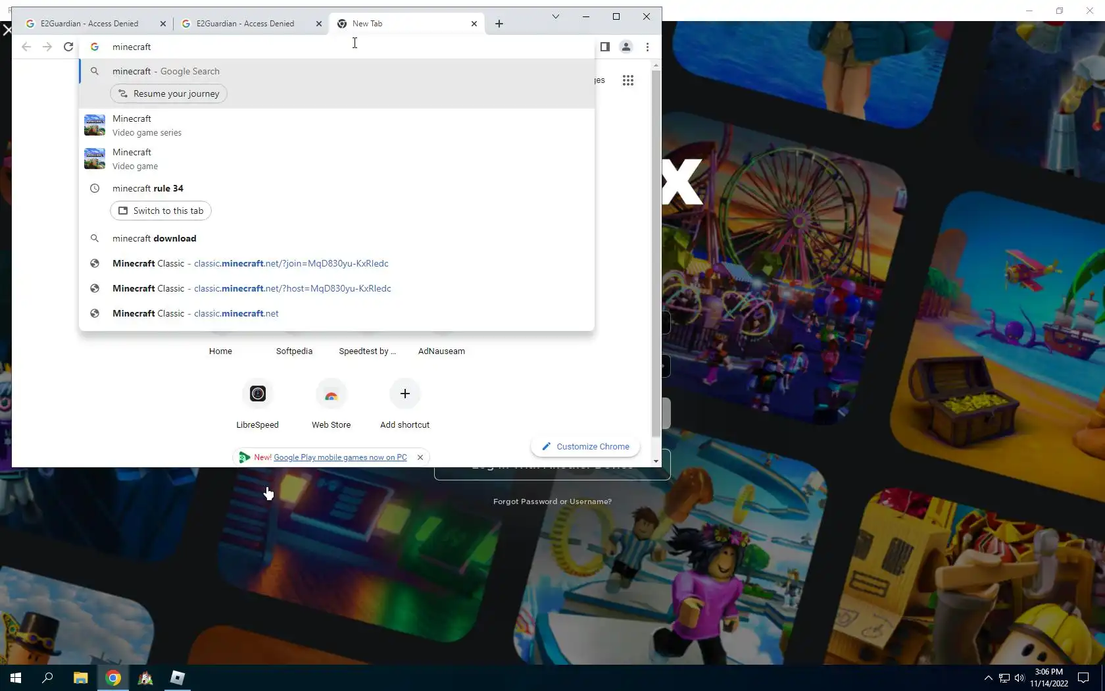The image size is (1105, 691).
Task: Choose the Minecraft Video game suggestion
Action: pyautogui.click(x=337, y=159)
